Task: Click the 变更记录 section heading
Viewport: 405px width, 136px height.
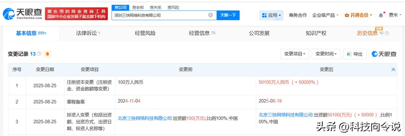Action: coord(18,54)
